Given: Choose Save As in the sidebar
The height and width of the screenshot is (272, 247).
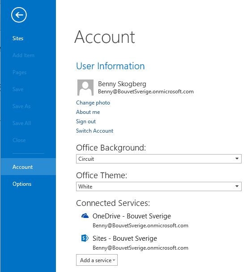Looking at the screenshot, I should [x=21, y=106].
